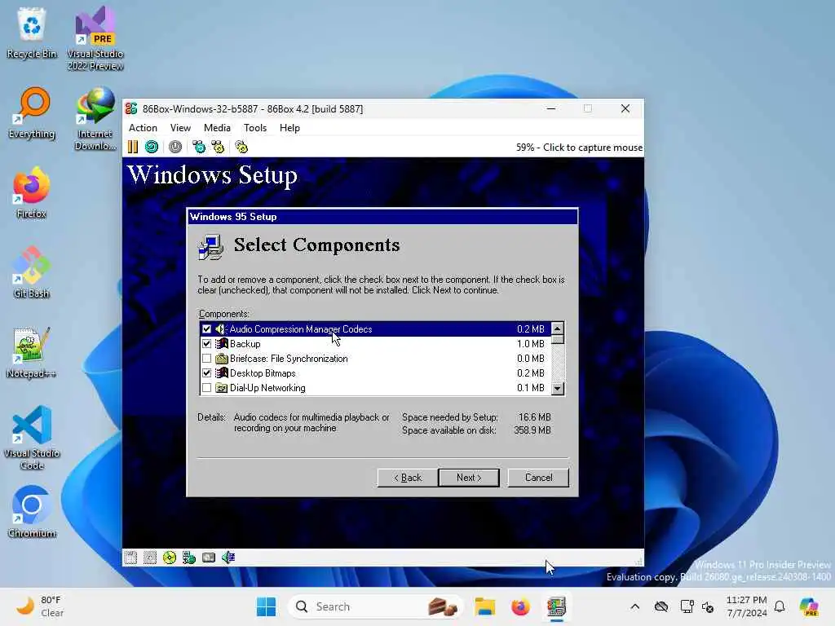
Task: Click the gray ACPI power button icon
Action: 175,147
